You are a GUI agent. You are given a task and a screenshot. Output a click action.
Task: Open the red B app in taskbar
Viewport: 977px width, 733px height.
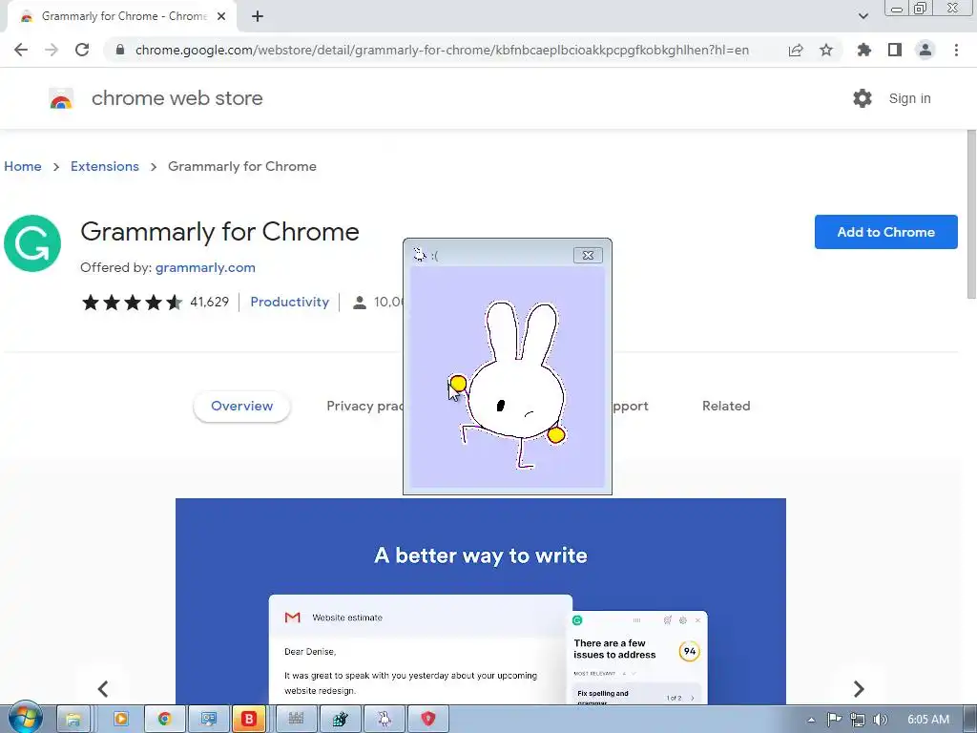pos(249,720)
